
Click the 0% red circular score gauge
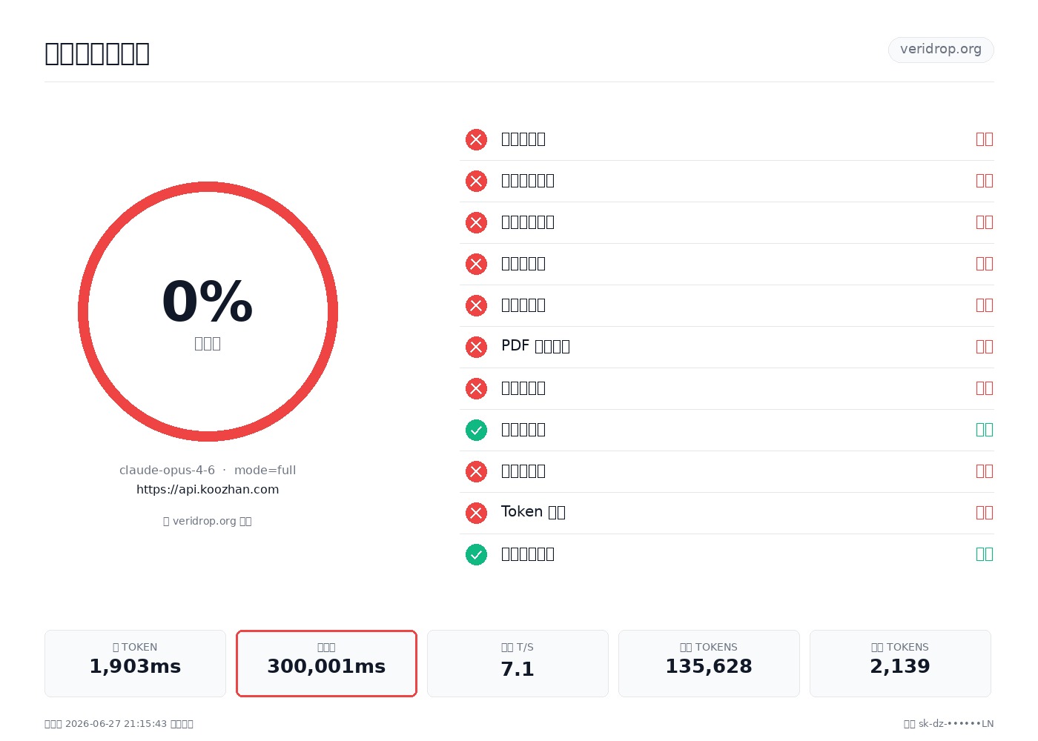[208, 311]
